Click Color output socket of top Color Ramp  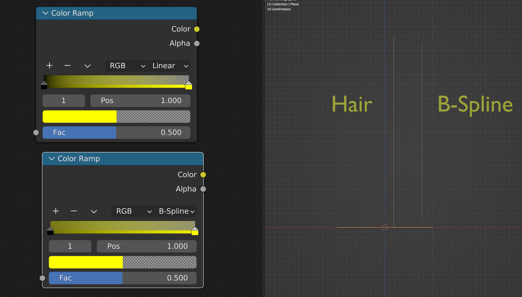coord(197,29)
